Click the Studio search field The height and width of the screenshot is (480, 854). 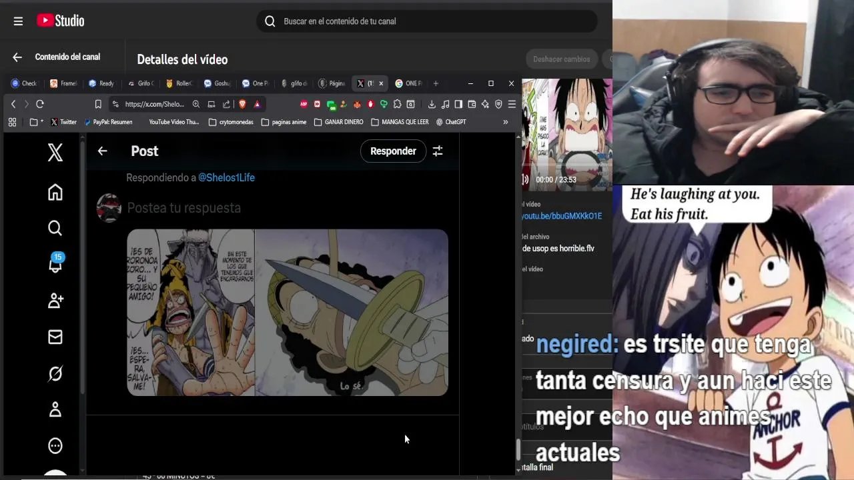(427, 21)
